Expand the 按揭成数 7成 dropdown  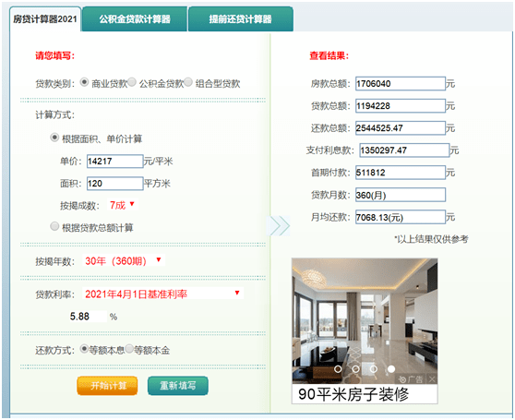[x=123, y=205]
